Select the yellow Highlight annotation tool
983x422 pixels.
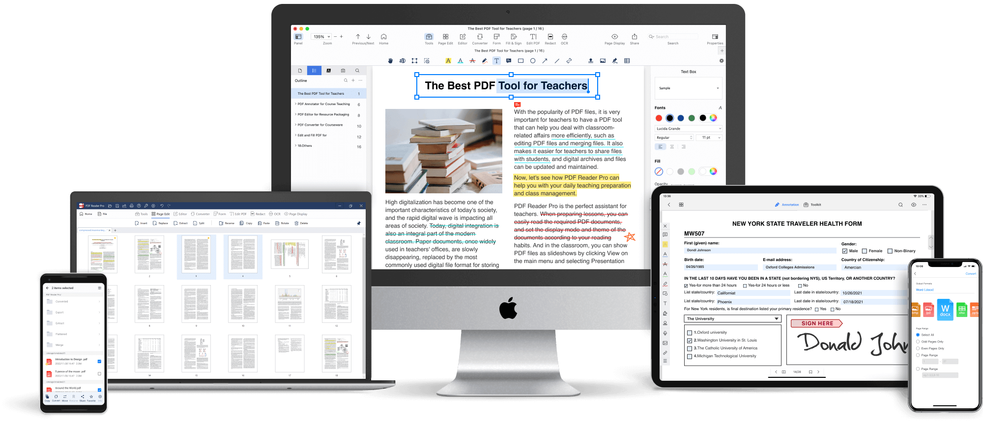point(448,61)
